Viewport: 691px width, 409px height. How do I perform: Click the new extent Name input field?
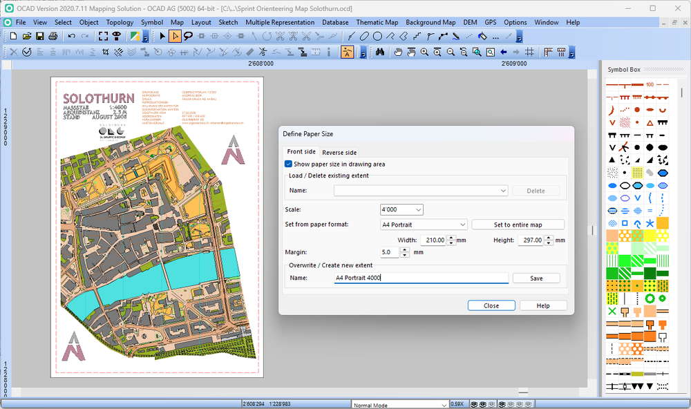(422, 278)
